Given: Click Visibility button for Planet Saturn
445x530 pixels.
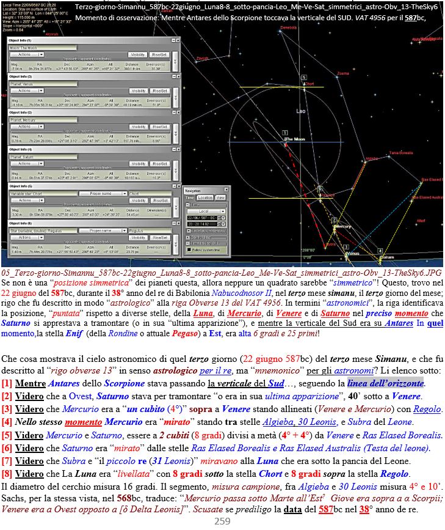Looking at the screenshot, I should tap(139, 164).
